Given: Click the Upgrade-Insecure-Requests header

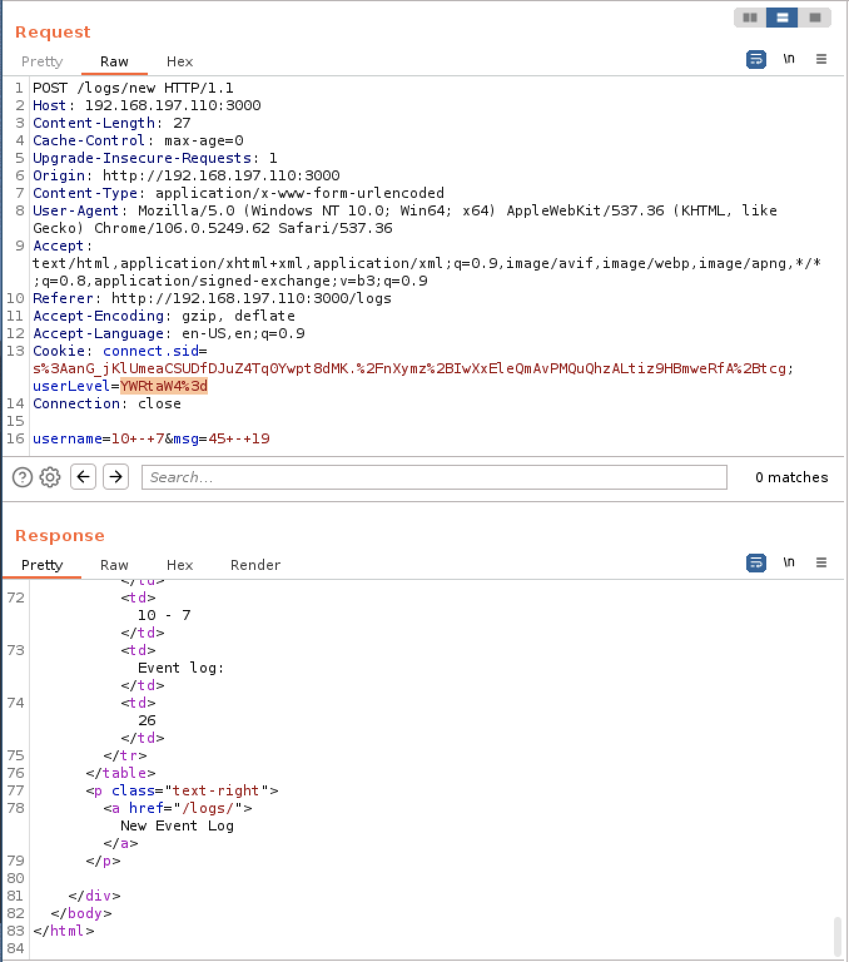Looking at the screenshot, I should 155,158.
